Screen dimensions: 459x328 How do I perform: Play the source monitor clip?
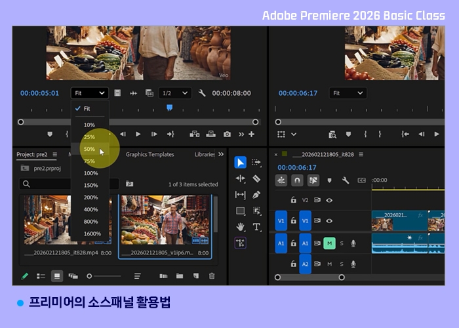tap(138, 134)
